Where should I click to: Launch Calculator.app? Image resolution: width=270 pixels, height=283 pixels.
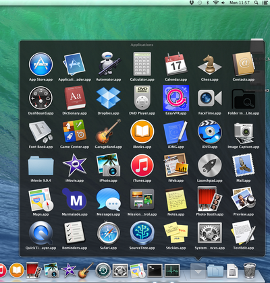[x=142, y=64]
